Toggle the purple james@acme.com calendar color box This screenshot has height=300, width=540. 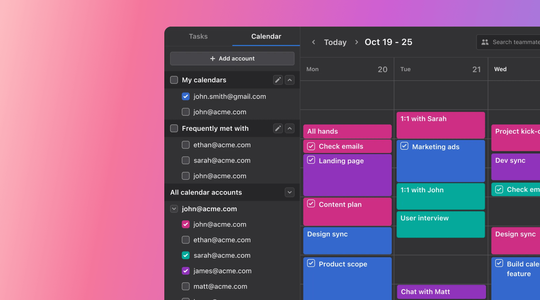click(186, 271)
